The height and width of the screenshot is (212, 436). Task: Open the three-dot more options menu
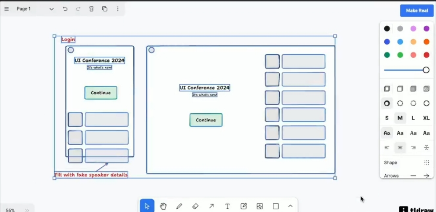pyautogui.click(x=118, y=9)
